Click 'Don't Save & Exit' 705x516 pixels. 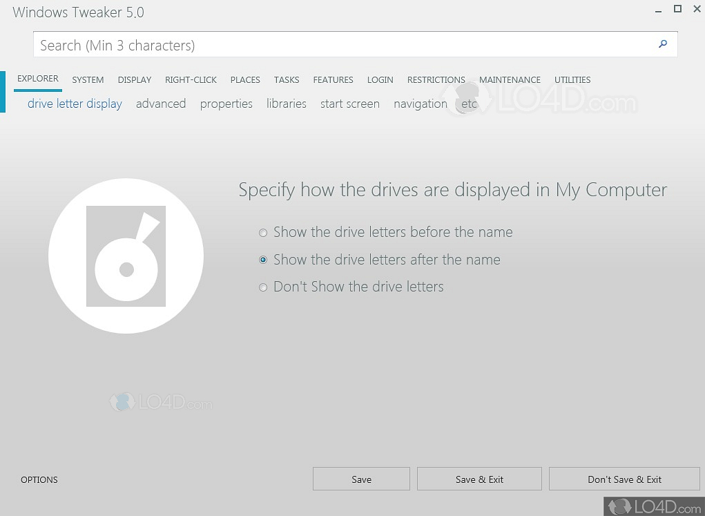click(624, 479)
